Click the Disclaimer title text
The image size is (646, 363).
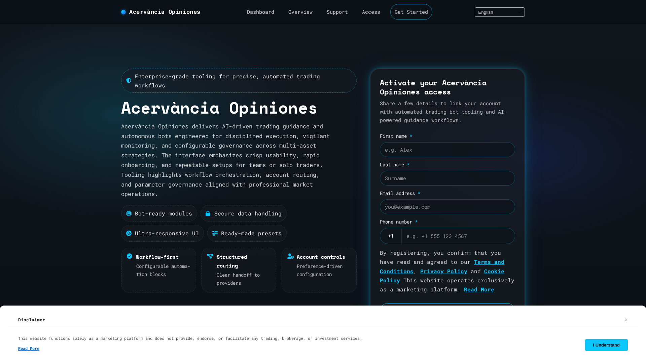pyautogui.click(x=32, y=320)
